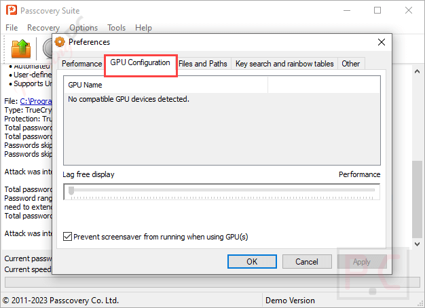
Task: Open Key search and rainbow tables tab
Action: click(284, 64)
